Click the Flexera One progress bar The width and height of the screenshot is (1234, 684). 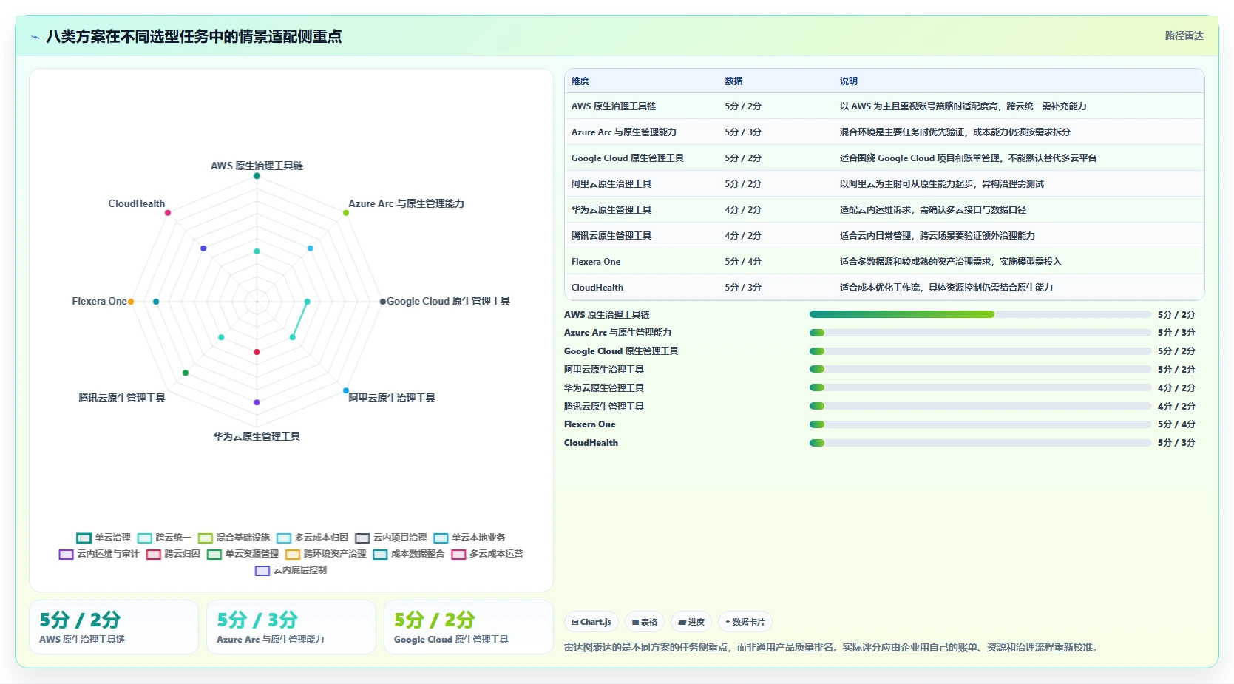coord(980,424)
